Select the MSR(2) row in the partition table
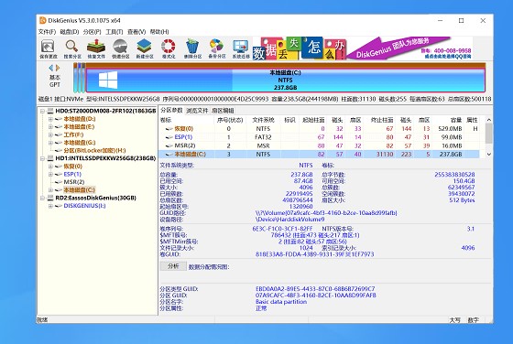Viewport: 513px width, 344px height. click(x=319, y=145)
